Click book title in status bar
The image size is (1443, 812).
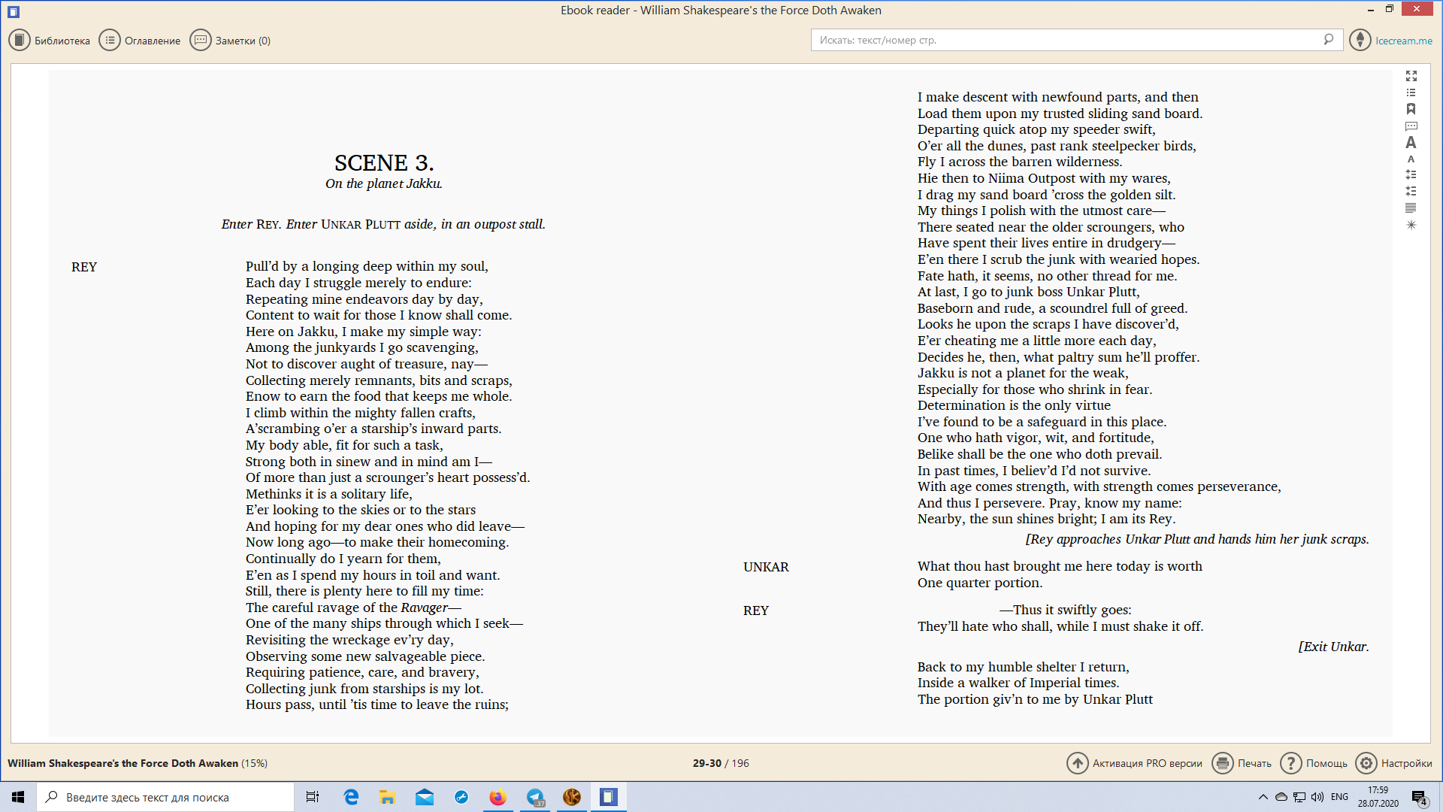[x=123, y=763]
